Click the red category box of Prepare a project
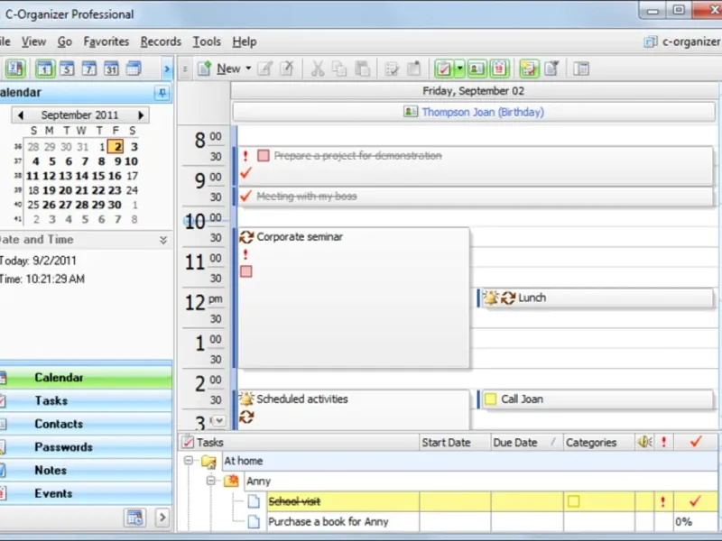 (264, 155)
